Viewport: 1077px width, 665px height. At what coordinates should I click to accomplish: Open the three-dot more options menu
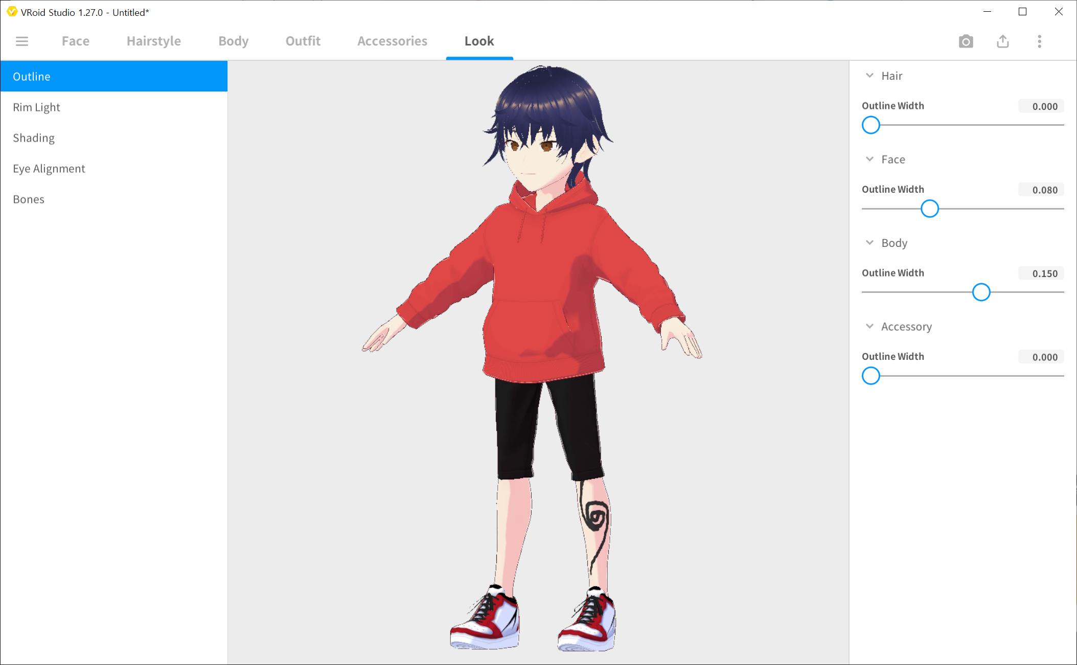pyautogui.click(x=1039, y=41)
